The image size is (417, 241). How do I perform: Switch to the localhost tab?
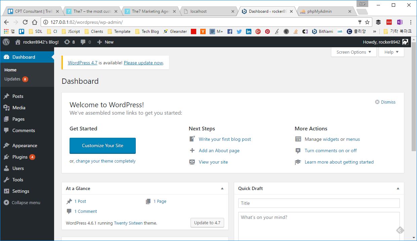pyautogui.click(x=209, y=11)
